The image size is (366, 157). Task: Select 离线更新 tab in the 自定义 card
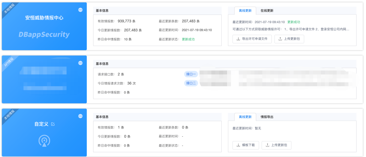[245, 117]
